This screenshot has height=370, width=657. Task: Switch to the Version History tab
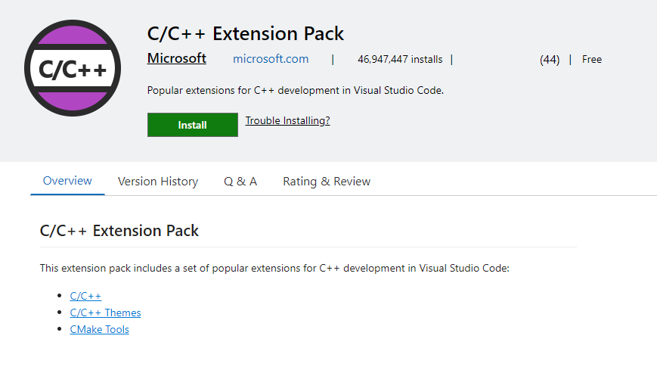point(157,182)
